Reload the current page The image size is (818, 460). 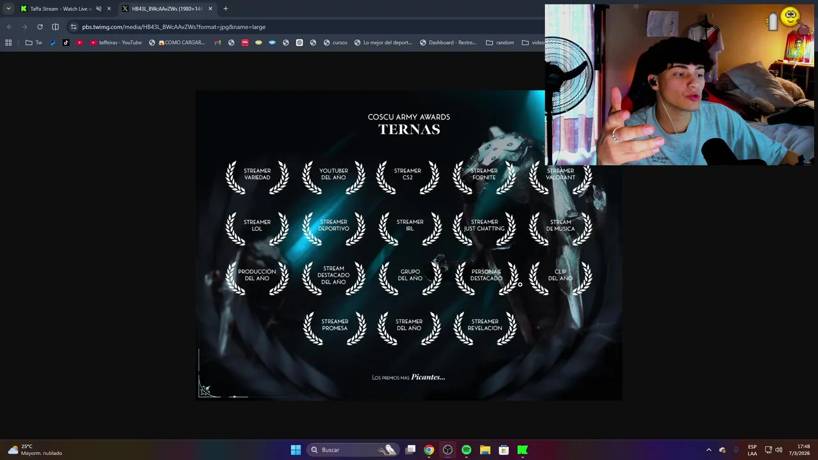[x=40, y=27]
